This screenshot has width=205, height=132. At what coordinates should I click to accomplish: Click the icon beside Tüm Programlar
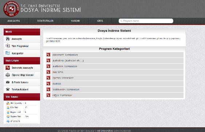coord(8,46)
